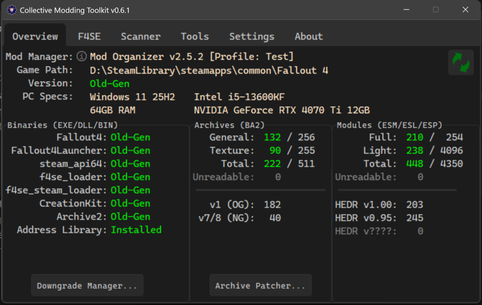
Task: Click the v1 (OG) archive count 182
Action: [272, 204]
